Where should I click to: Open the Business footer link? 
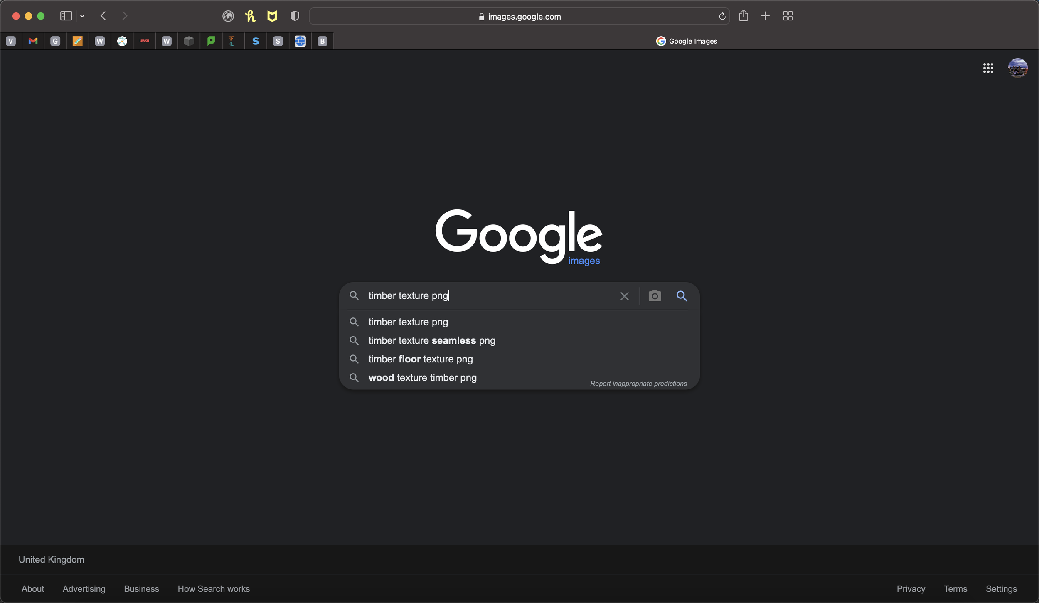[141, 588]
